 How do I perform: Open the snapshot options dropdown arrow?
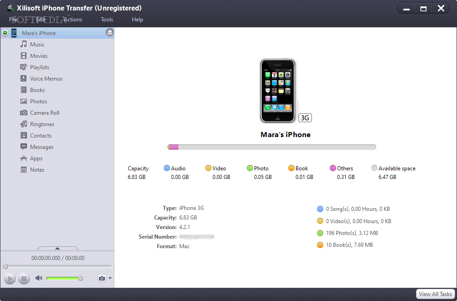[110, 278]
